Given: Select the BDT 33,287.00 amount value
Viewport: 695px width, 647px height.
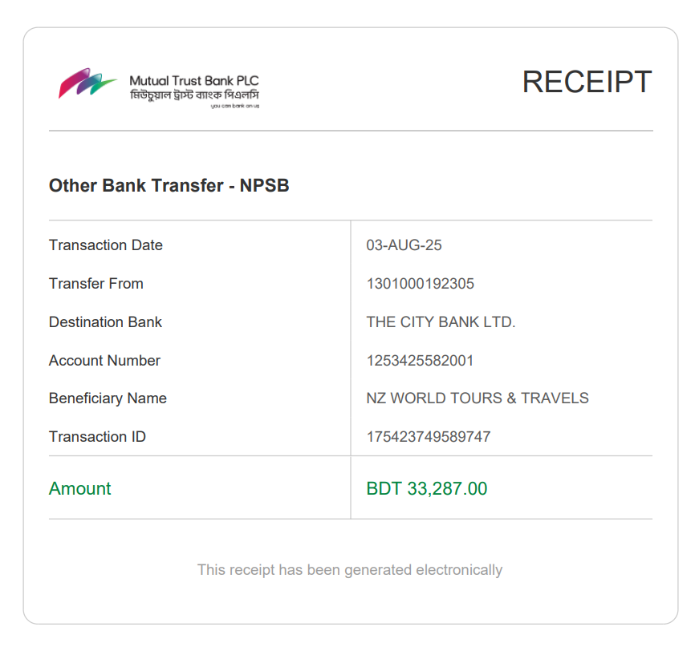Looking at the screenshot, I should (426, 489).
